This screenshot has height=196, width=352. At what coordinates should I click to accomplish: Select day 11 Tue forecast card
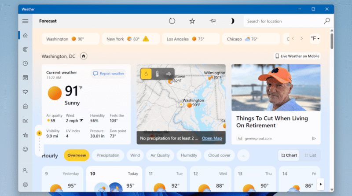click(x=166, y=179)
